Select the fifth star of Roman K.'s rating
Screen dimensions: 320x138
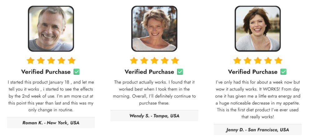pyautogui.click(x=72, y=60)
